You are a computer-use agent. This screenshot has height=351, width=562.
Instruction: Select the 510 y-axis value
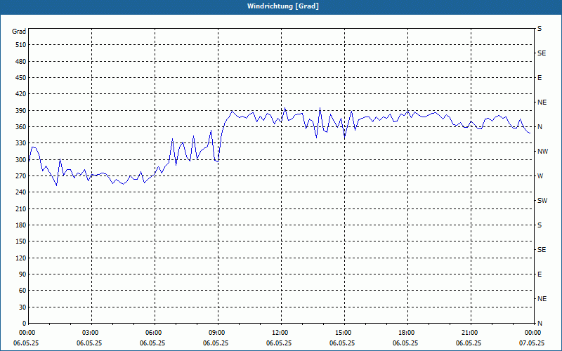tap(21, 45)
